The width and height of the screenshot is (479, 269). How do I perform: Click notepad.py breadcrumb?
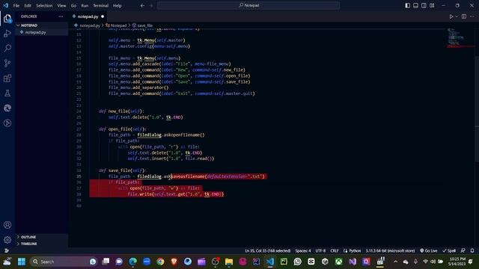90,25
